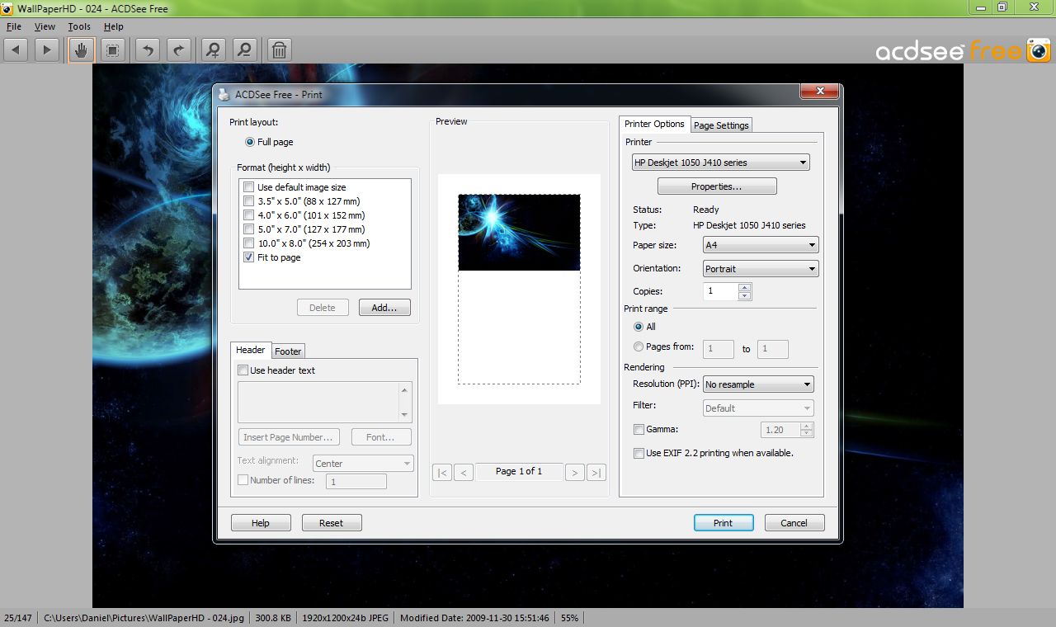Click the 55% zoom status entry

(x=570, y=618)
